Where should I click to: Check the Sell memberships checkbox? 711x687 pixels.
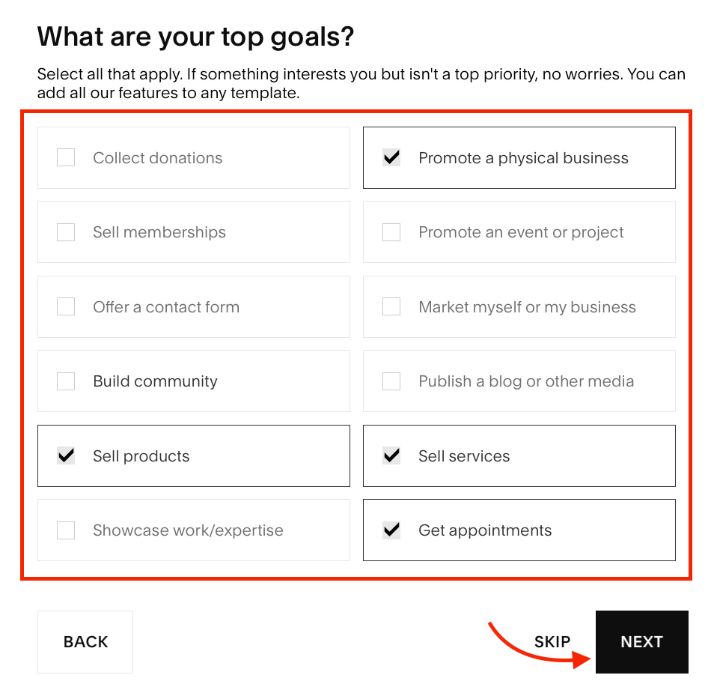point(66,232)
